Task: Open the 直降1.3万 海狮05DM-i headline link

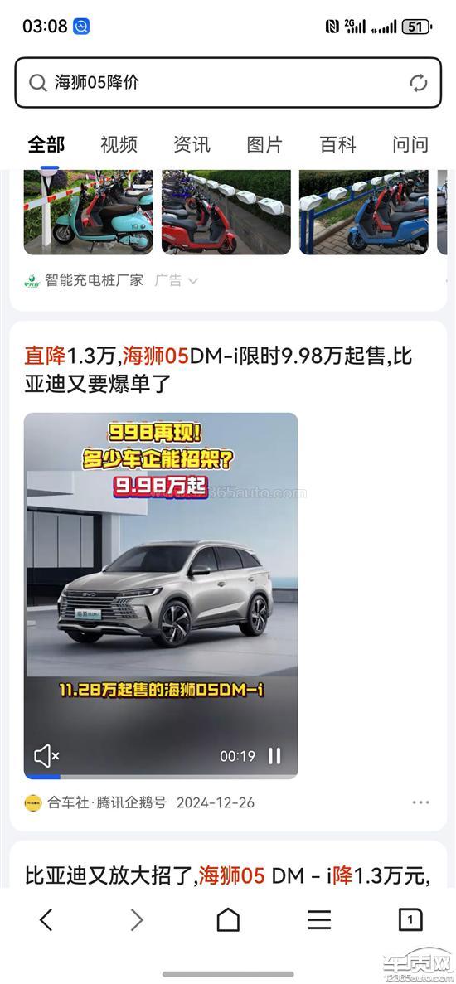Action: click(x=218, y=370)
